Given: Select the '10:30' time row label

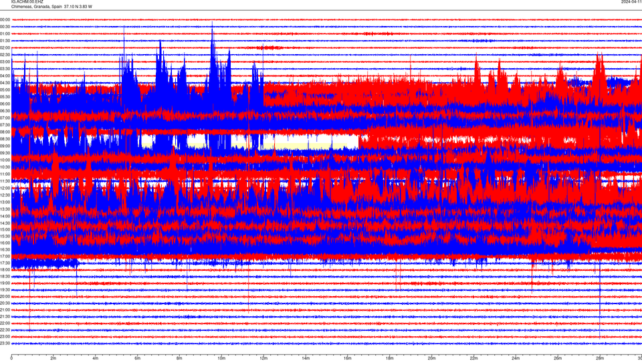Looking at the screenshot, I should 5,167.
